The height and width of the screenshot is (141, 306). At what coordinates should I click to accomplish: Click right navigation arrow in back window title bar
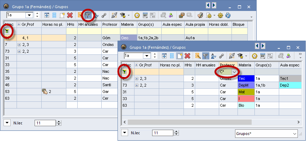tap(214, 5)
